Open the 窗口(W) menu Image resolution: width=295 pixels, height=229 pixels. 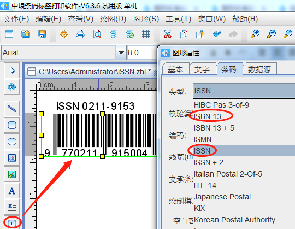pos(211,19)
